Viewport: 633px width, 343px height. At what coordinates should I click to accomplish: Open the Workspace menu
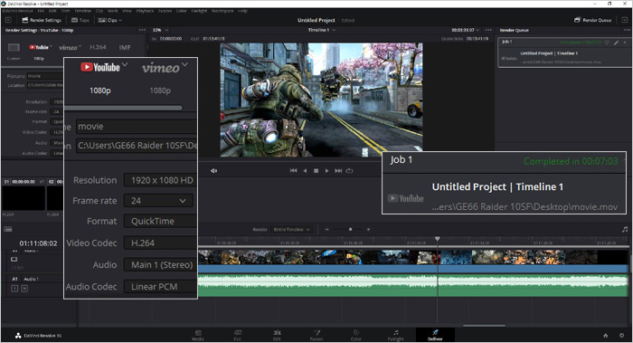pyautogui.click(x=222, y=11)
